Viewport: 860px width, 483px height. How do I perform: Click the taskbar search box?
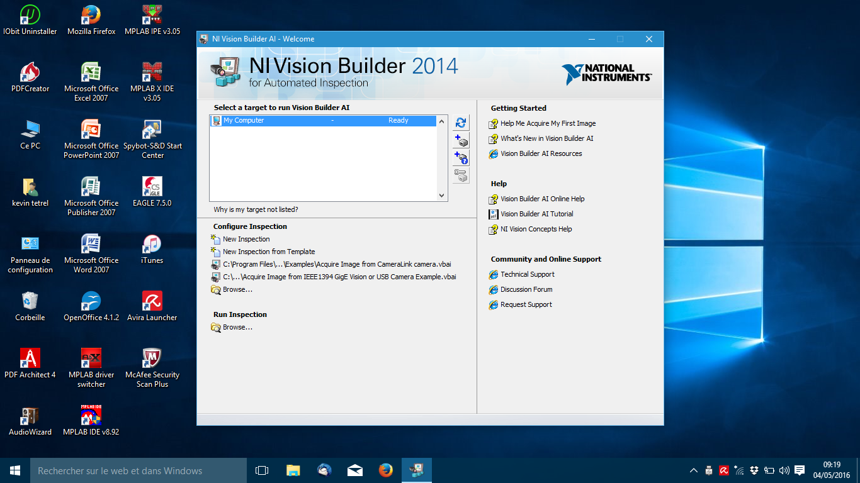139,470
